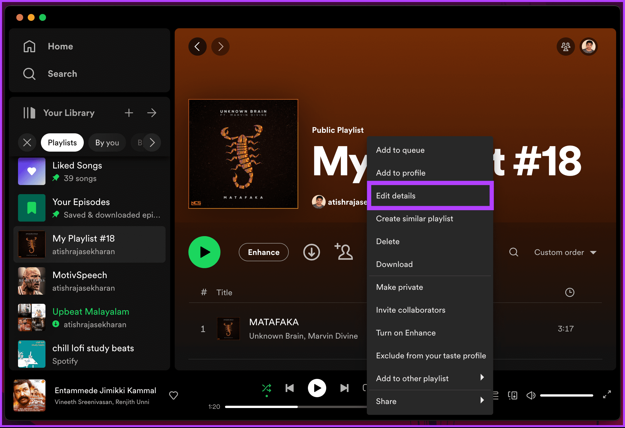Open Your Episodes in the library
This screenshot has width=625, height=428.
[x=89, y=208]
